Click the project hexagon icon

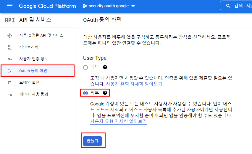(x=85, y=6)
